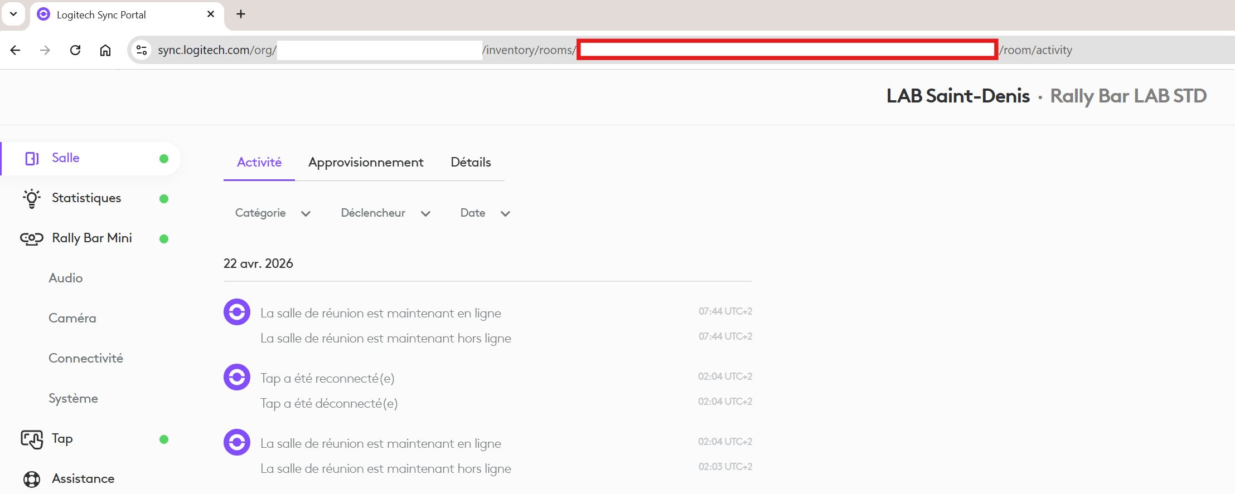Select 'La salle de réunion est maintenant hors ligne' at 02:03
Viewport: 1235px width, 494px height.
386,469
